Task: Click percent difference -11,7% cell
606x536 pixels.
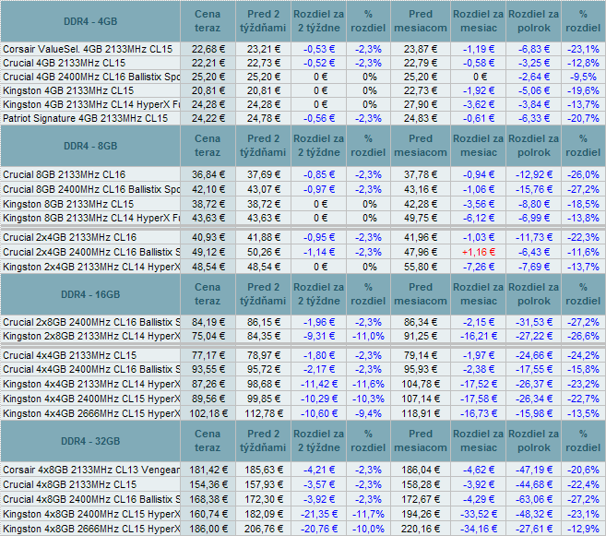Action: pos(368,514)
